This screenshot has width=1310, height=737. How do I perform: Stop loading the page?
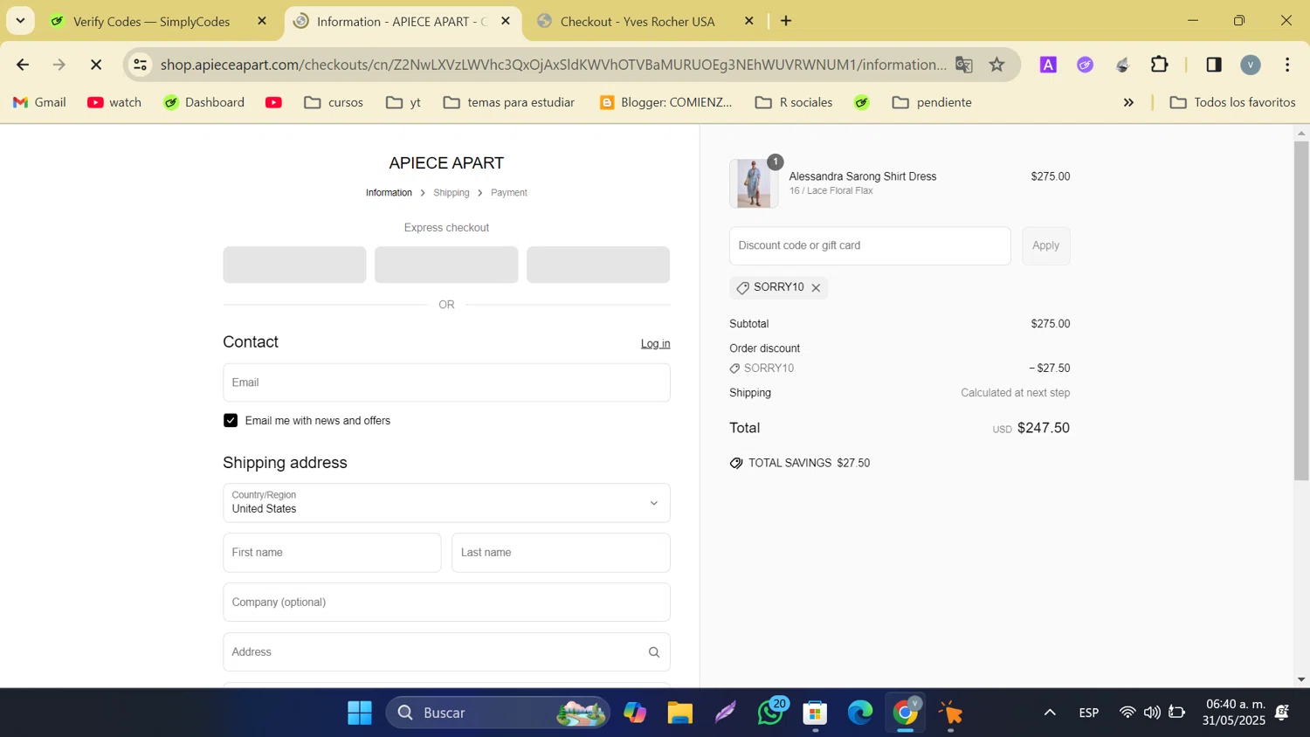(x=96, y=65)
